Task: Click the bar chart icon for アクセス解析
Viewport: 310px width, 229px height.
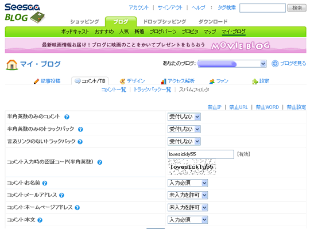Action: click(x=164, y=81)
